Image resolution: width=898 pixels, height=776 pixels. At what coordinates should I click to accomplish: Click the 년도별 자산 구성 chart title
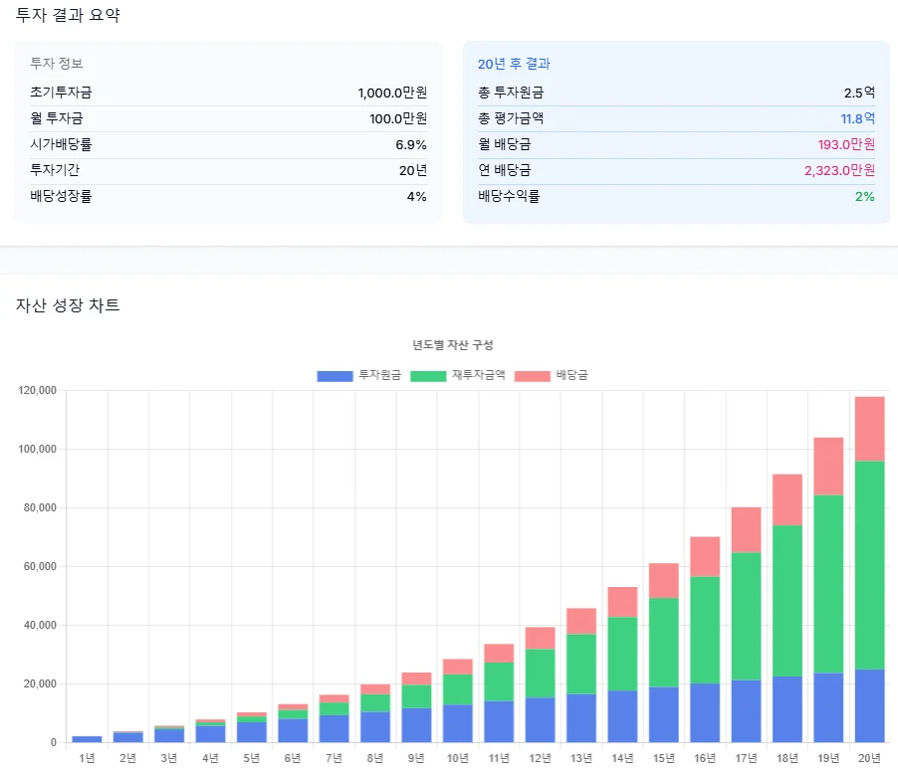point(453,345)
